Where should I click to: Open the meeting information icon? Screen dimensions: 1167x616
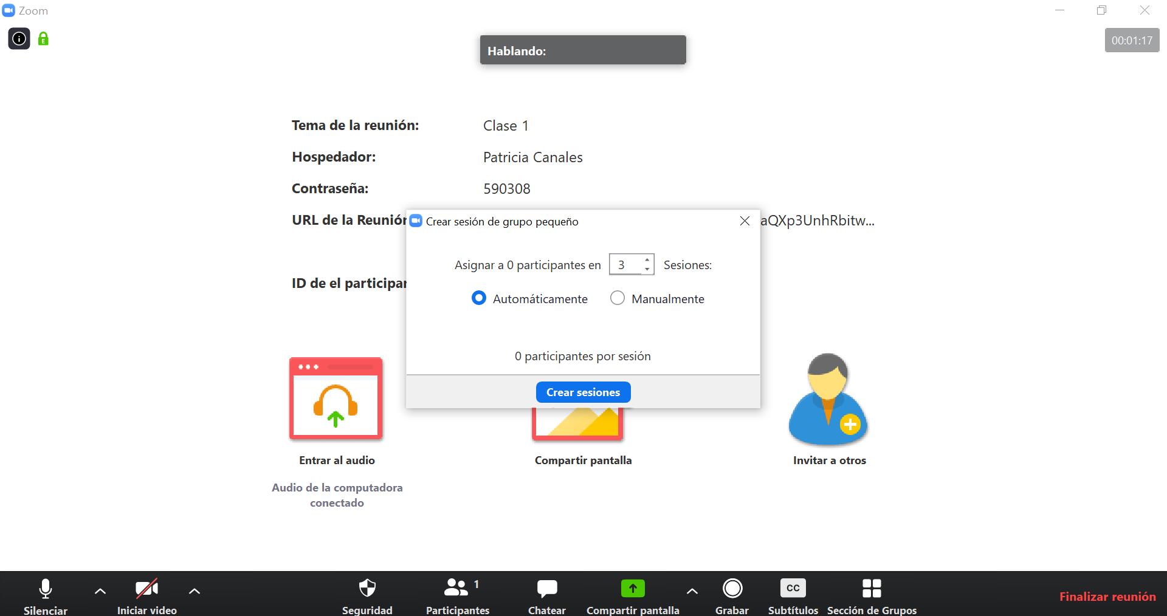(19, 39)
